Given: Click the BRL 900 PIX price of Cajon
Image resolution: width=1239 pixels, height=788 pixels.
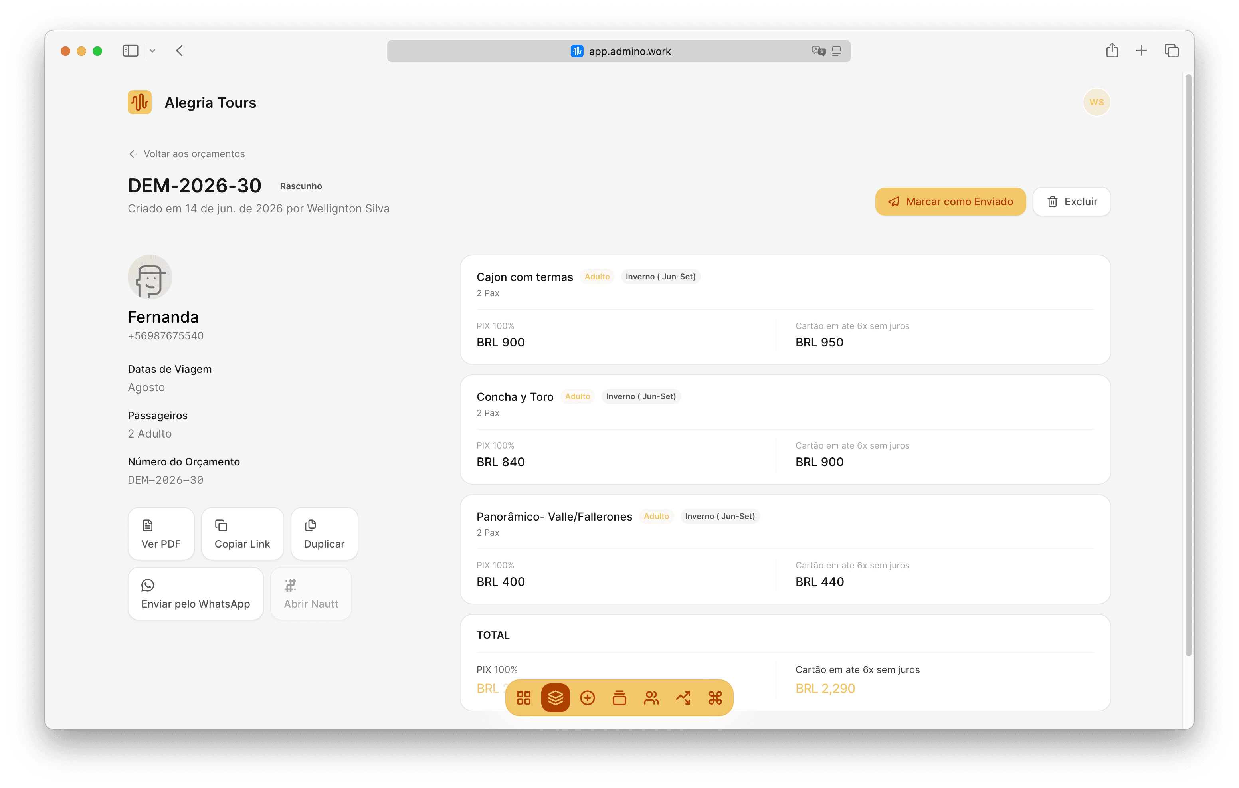Looking at the screenshot, I should [500, 342].
